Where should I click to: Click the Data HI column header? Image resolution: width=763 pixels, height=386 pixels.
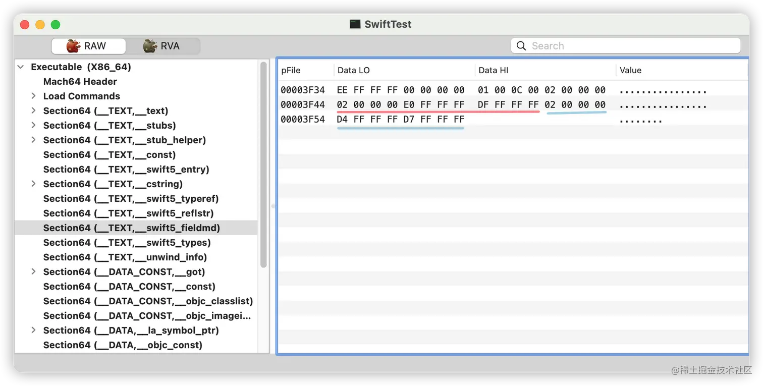coord(494,70)
